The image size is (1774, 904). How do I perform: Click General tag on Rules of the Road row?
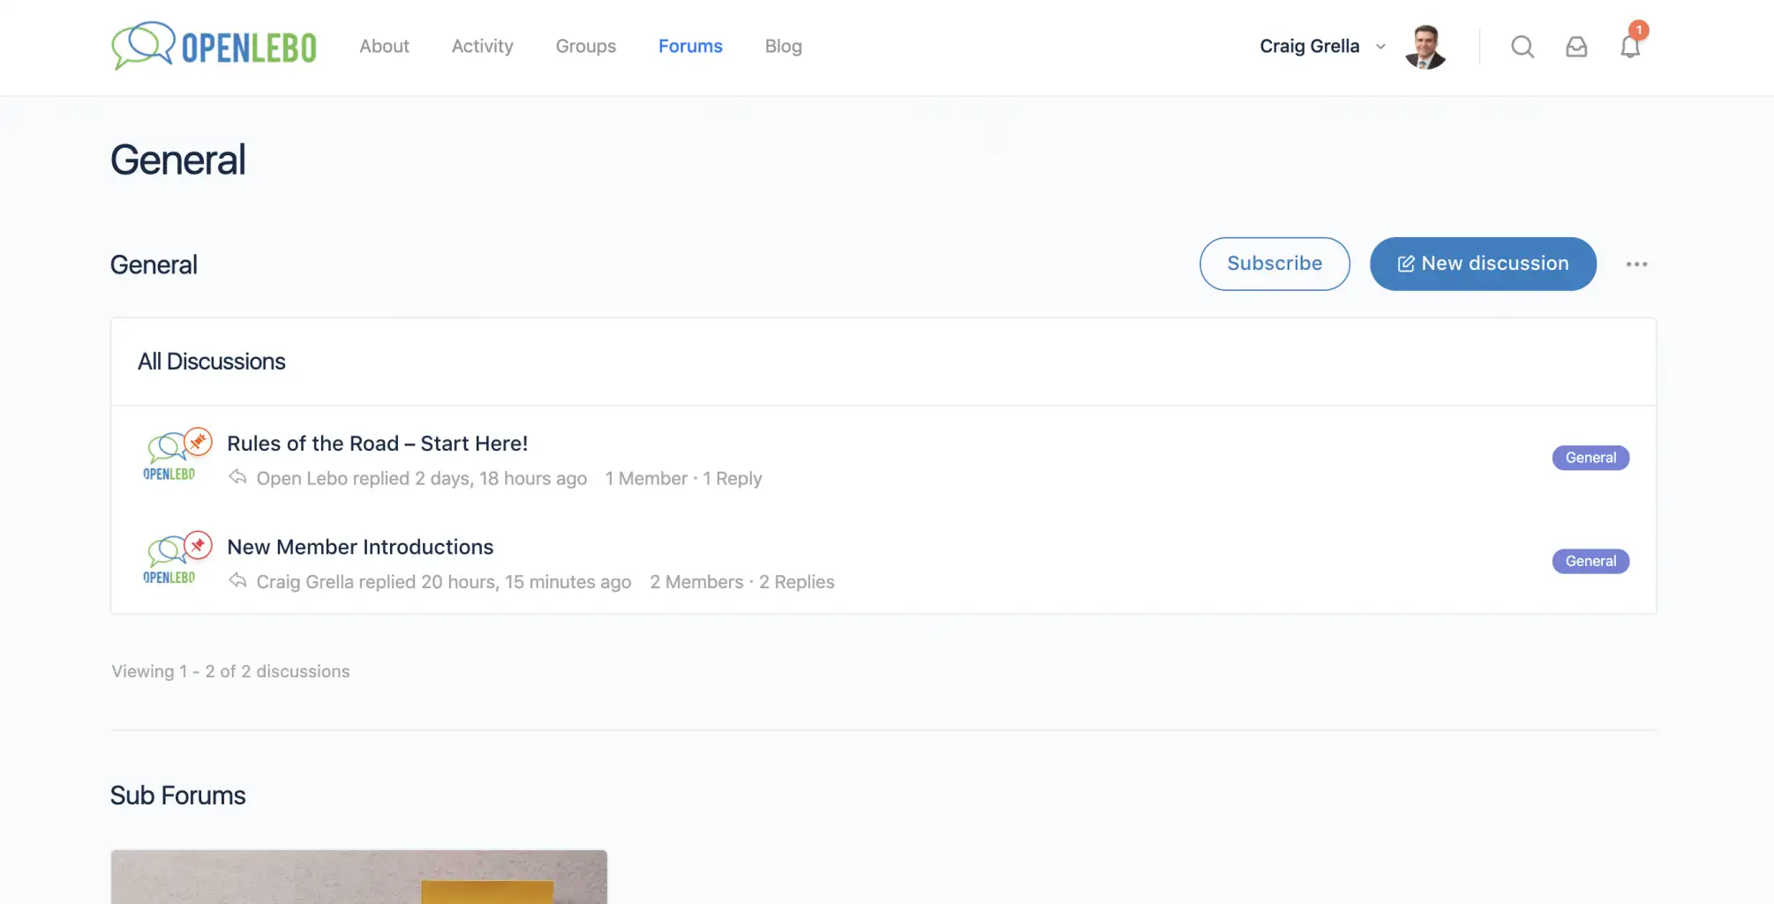[x=1590, y=458]
